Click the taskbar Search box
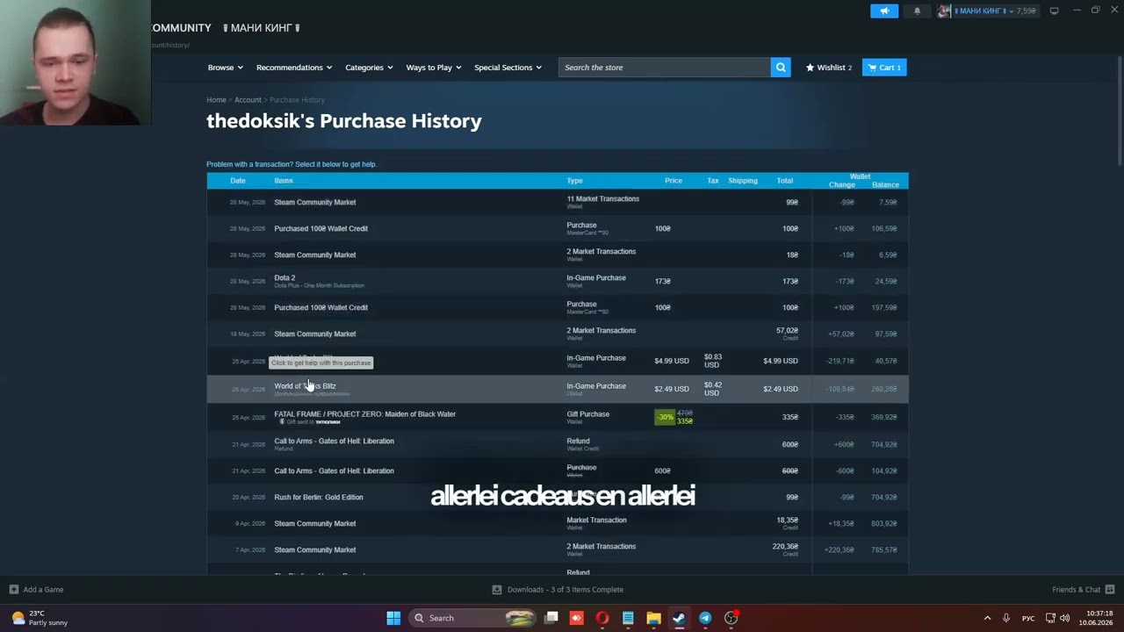Image resolution: width=1124 pixels, height=632 pixels. pyautogui.click(x=473, y=618)
